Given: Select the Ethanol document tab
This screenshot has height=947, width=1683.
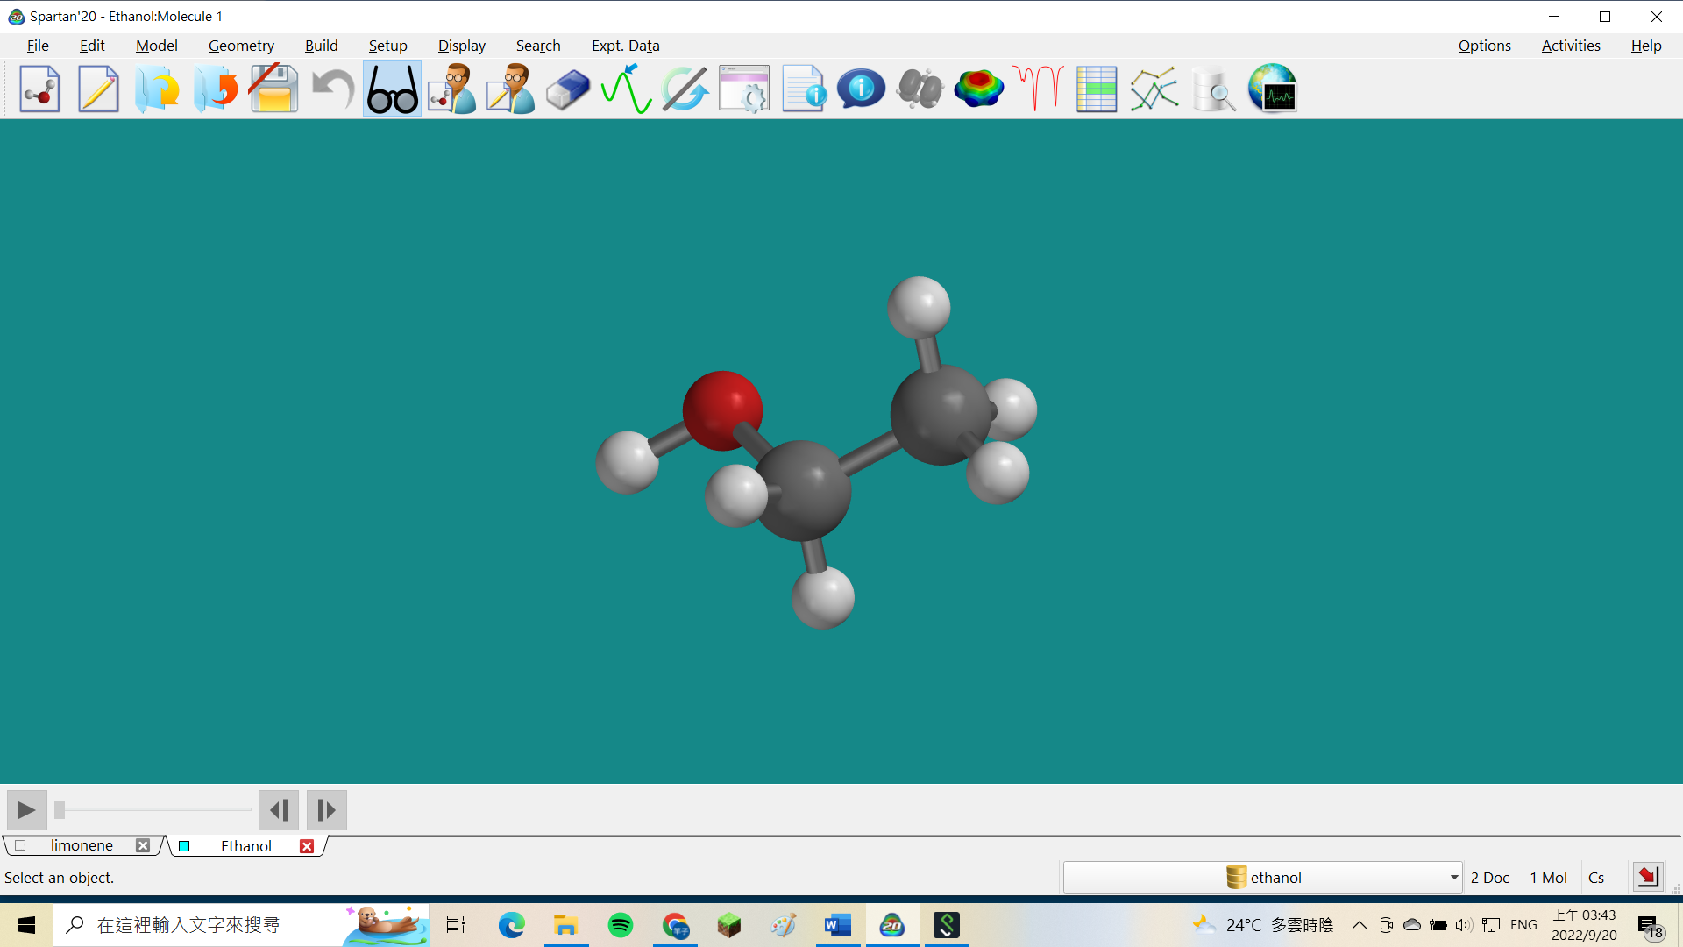Looking at the screenshot, I should tap(246, 846).
